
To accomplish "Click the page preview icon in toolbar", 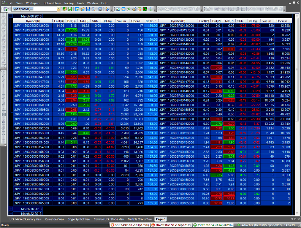I will tap(93, 9).
